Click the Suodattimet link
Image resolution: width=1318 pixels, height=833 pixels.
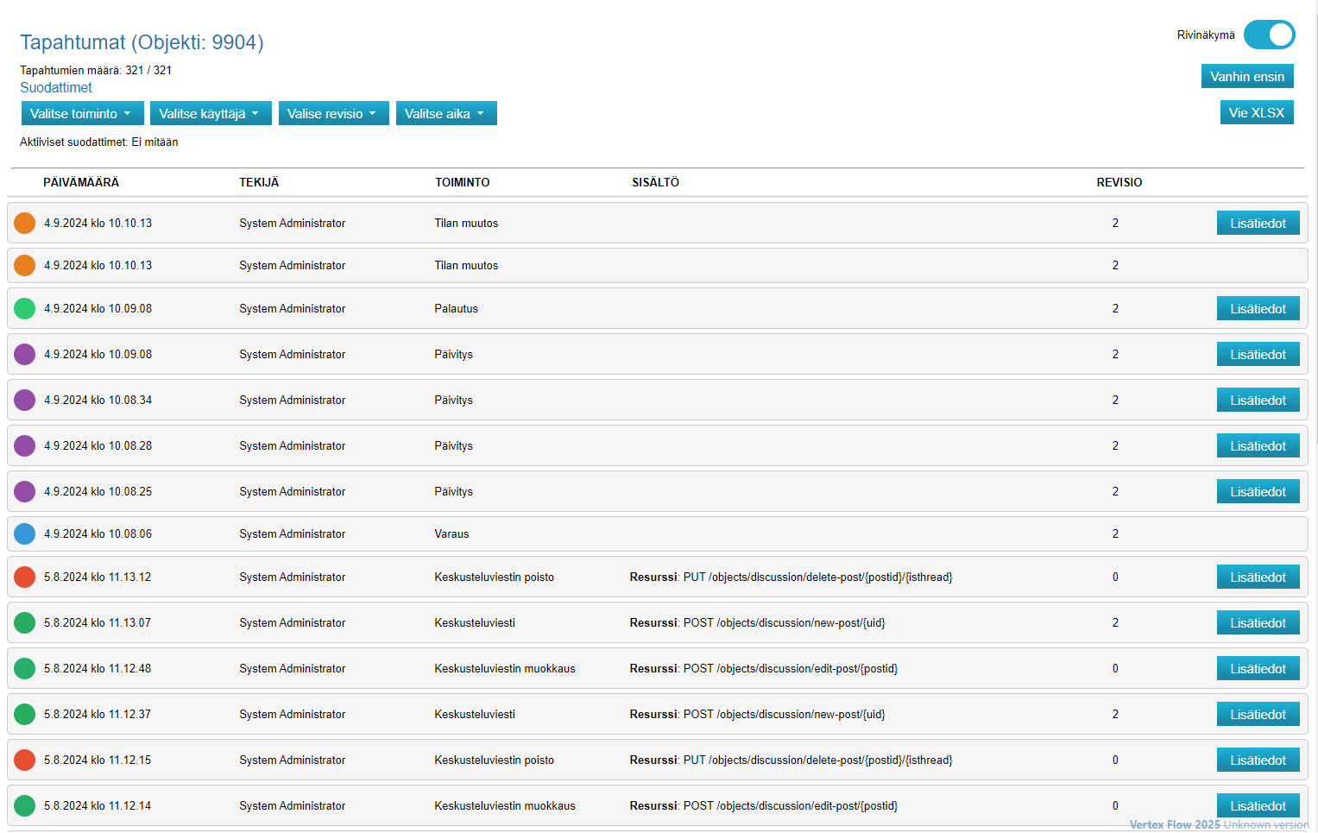56,87
